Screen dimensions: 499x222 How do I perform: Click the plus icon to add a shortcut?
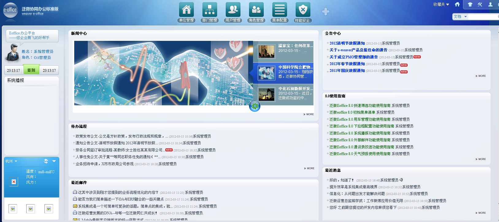coord(326,12)
